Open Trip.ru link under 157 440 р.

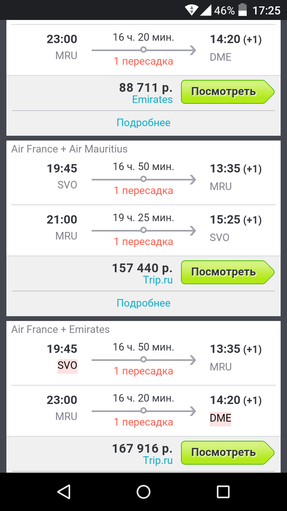tap(158, 280)
